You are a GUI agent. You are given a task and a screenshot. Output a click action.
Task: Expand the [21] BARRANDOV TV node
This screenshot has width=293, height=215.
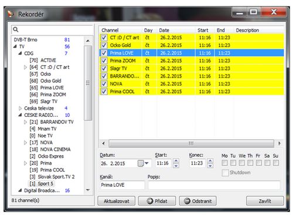click(x=25, y=122)
